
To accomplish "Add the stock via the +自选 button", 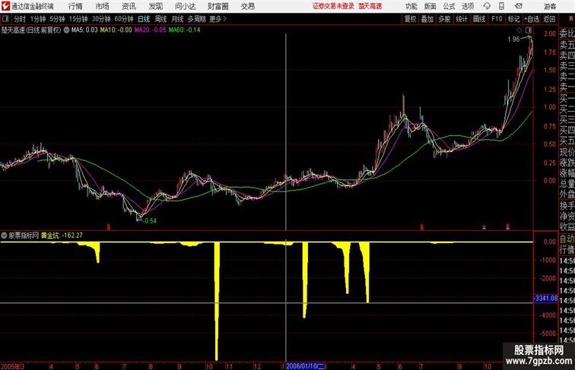I will pyautogui.click(x=532, y=19).
